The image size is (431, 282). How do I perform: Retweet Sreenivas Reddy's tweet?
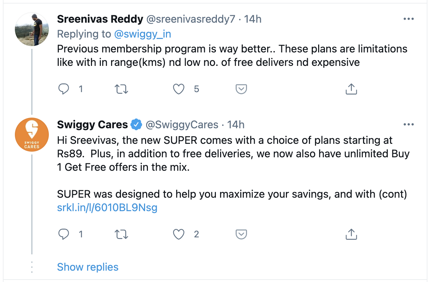[122, 89]
